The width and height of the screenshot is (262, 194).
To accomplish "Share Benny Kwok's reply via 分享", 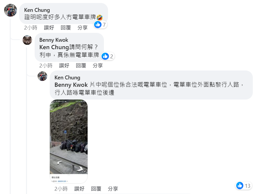I will pyautogui.click(x=98, y=65).
